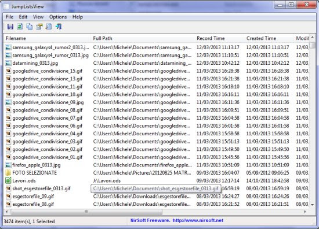Select the googledrive_condivisione_06.gif row

[x=156, y=125]
